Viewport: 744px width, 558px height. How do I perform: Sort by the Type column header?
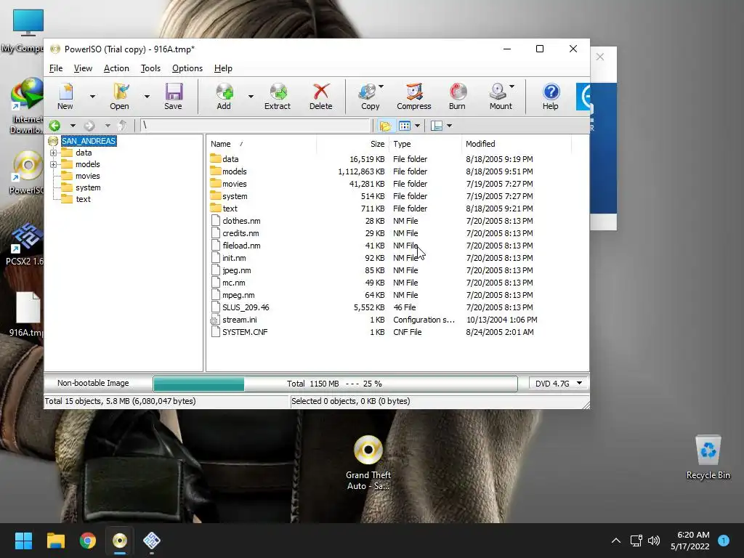(425, 144)
